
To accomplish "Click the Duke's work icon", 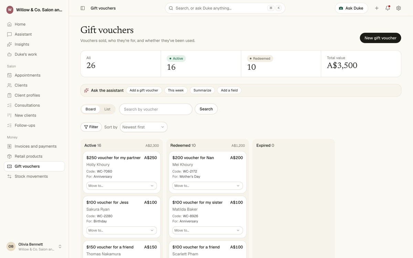I will (9, 54).
